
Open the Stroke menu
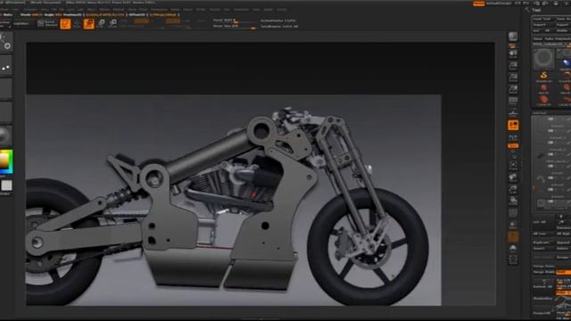[201, 10]
